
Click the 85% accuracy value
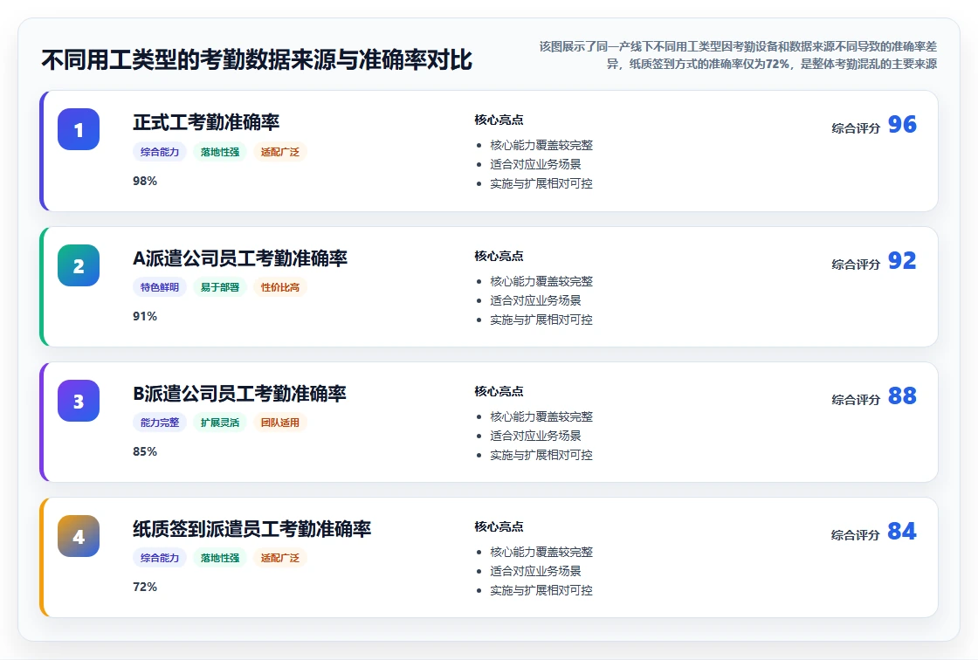(145, 451)
